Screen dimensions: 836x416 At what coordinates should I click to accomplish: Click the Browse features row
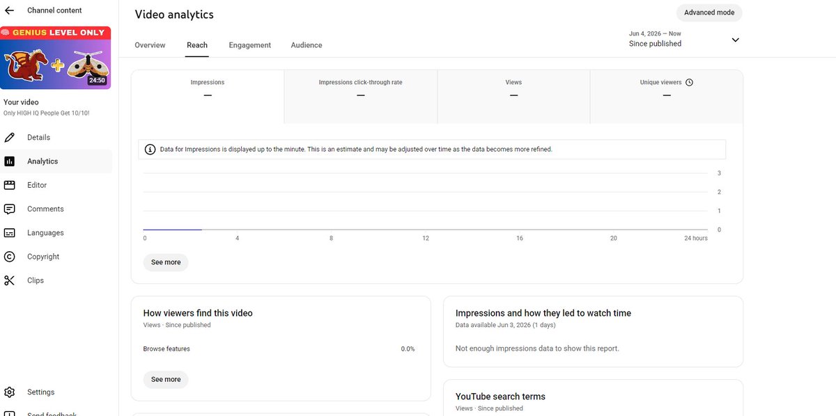279,349
